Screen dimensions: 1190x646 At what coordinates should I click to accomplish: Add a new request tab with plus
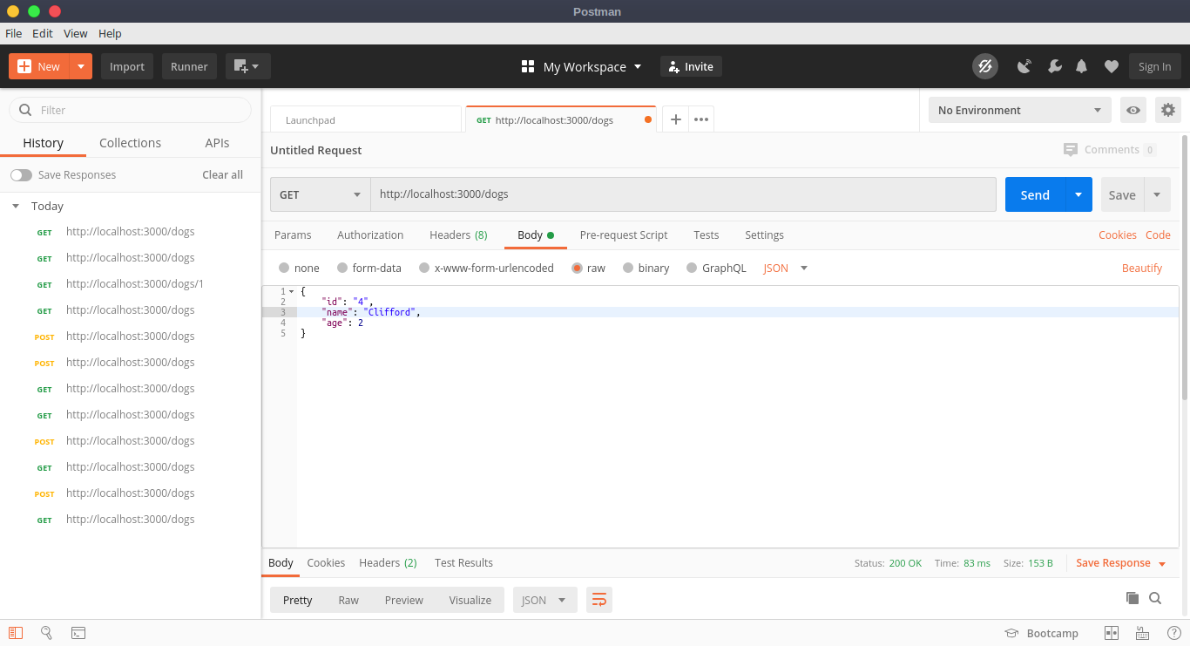[x=675, y=119]
